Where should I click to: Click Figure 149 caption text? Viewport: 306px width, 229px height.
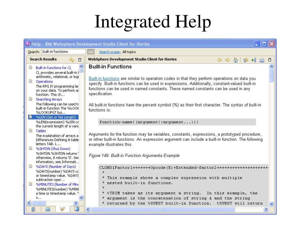[x=134, y=156]
